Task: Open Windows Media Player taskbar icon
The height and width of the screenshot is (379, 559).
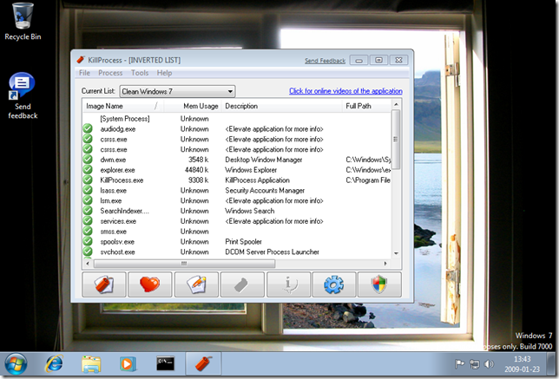Action: pyautogui.click(x=128, y=364)
